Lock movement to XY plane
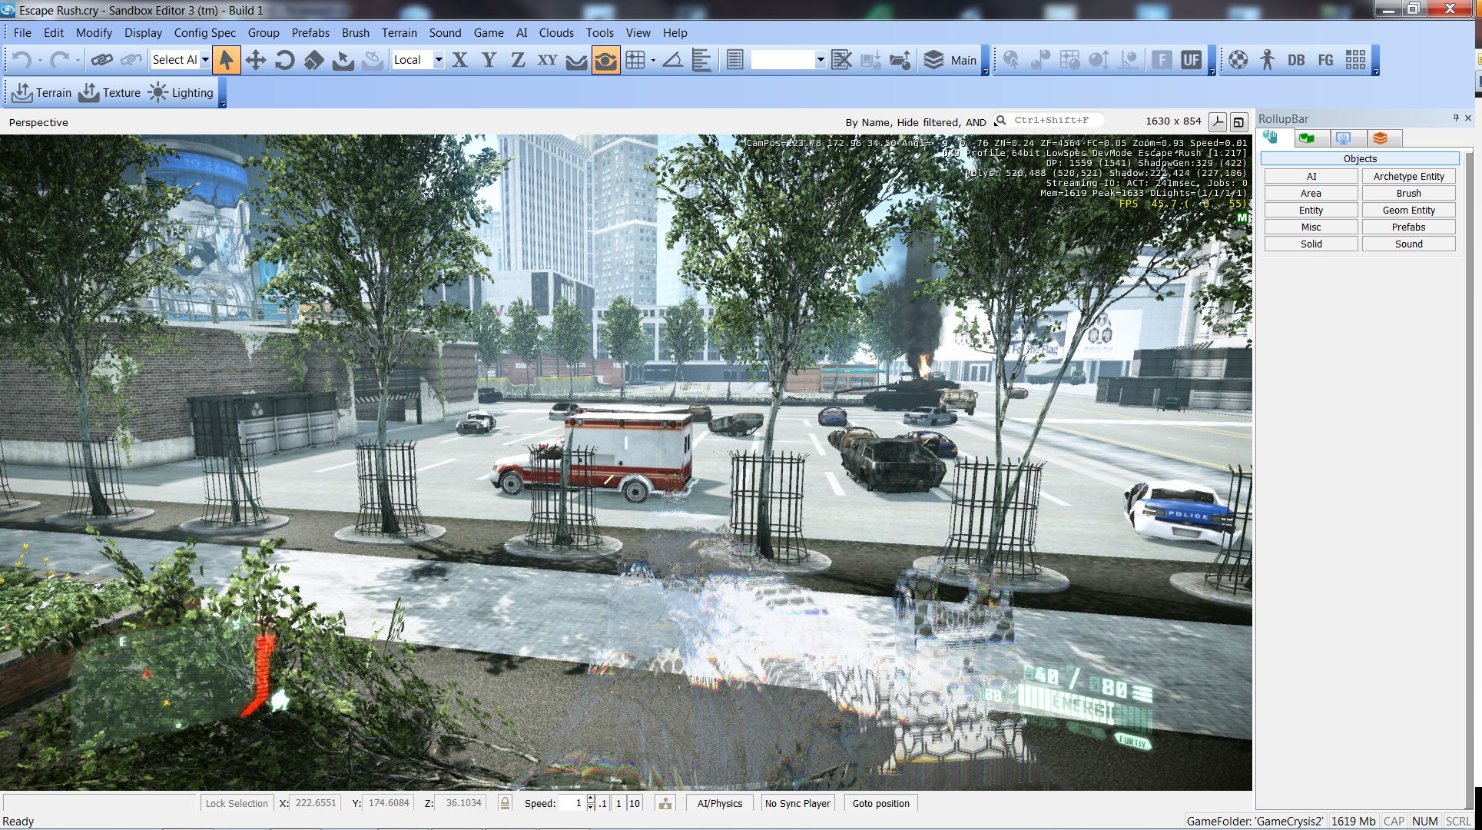This screenshot has height=830, width=1482. pyautogui.click(x=547, y=60)
